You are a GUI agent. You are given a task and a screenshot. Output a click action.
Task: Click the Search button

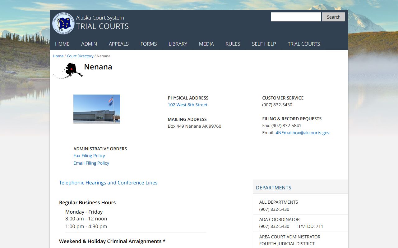pos(334,17)
